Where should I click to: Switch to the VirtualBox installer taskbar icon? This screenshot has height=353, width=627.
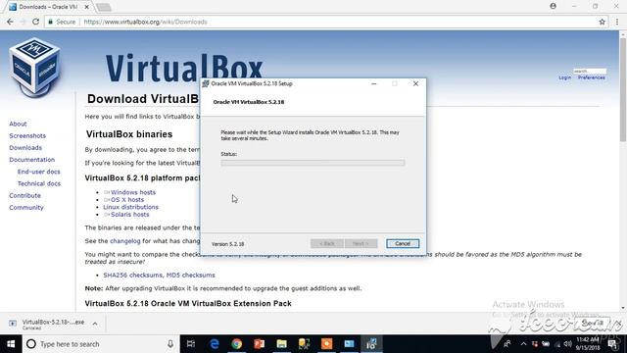point(371,344)
